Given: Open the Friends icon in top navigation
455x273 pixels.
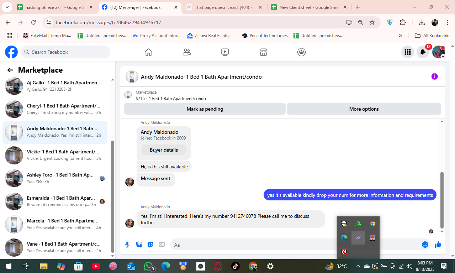Looking at the screenshot, I should pos(187,52).
